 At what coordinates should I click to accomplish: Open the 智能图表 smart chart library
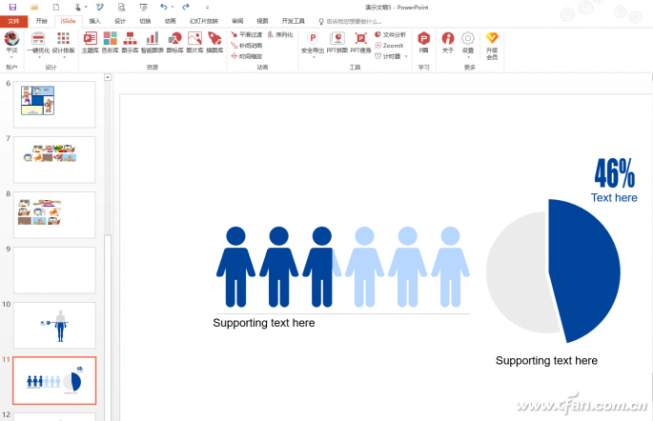click(152, 43)
